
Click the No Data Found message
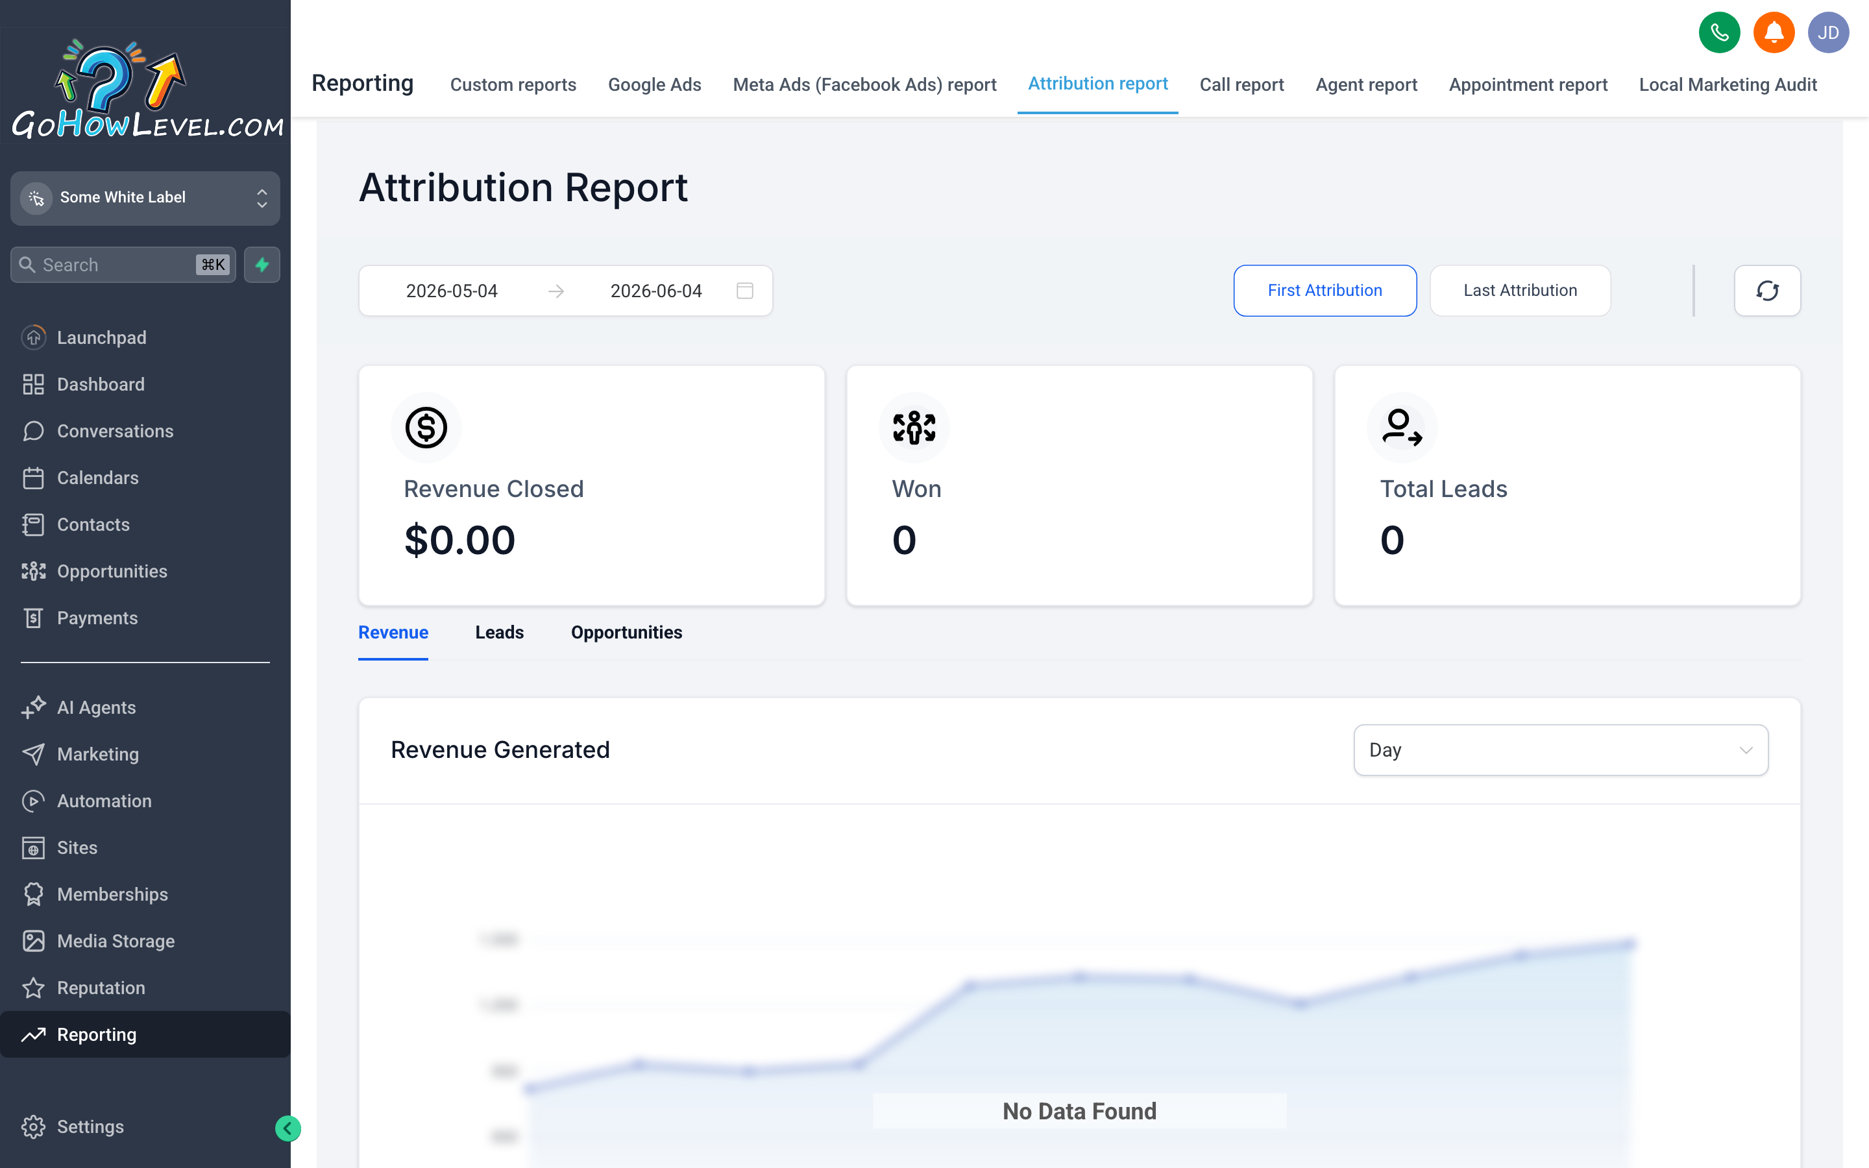[x=1079, y=1111]
